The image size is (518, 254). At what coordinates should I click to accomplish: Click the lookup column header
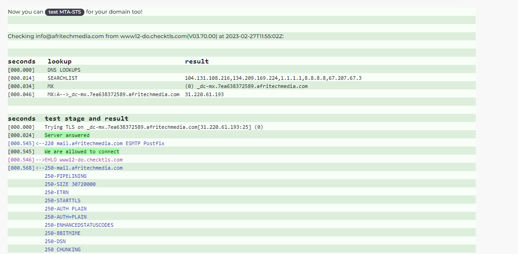[59, 61]
